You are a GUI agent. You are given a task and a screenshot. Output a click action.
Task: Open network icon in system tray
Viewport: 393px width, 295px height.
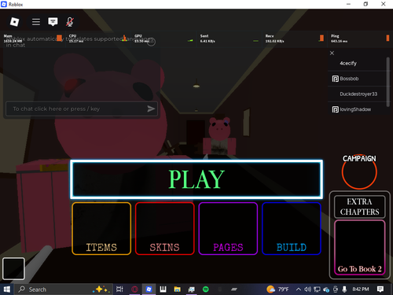coord(317,289)
